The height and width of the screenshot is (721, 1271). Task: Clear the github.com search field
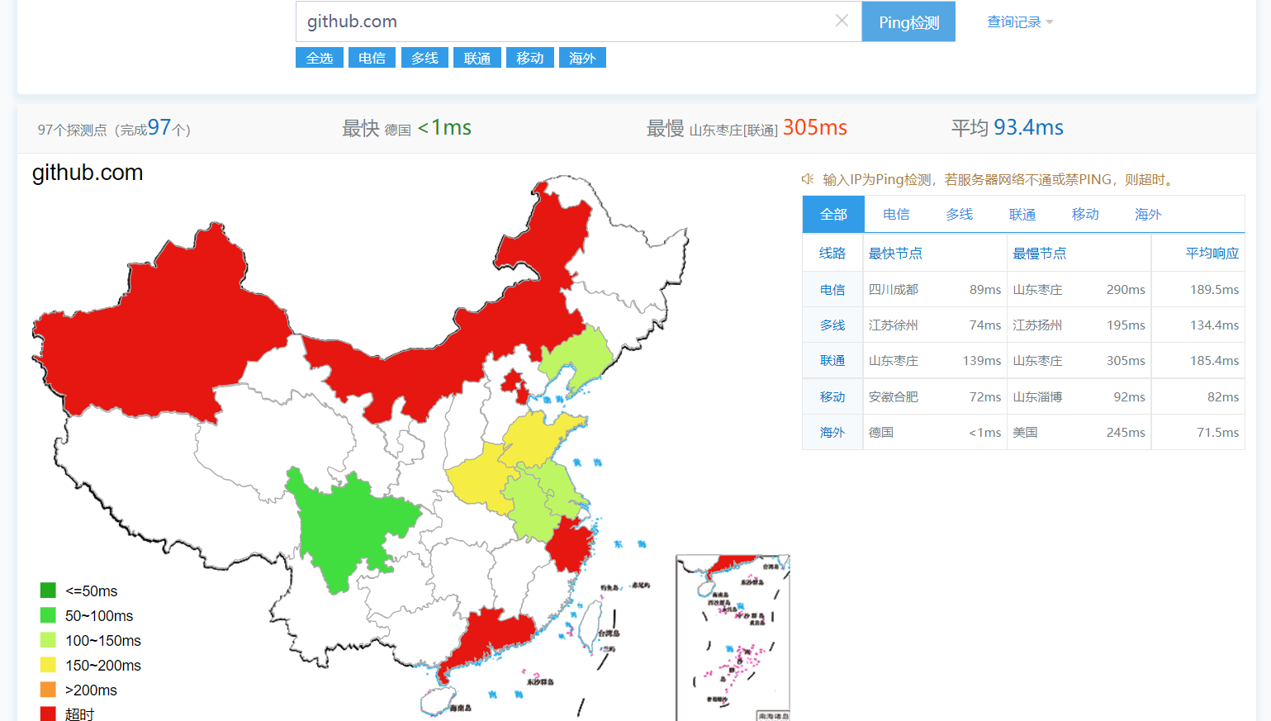[842, 21]
